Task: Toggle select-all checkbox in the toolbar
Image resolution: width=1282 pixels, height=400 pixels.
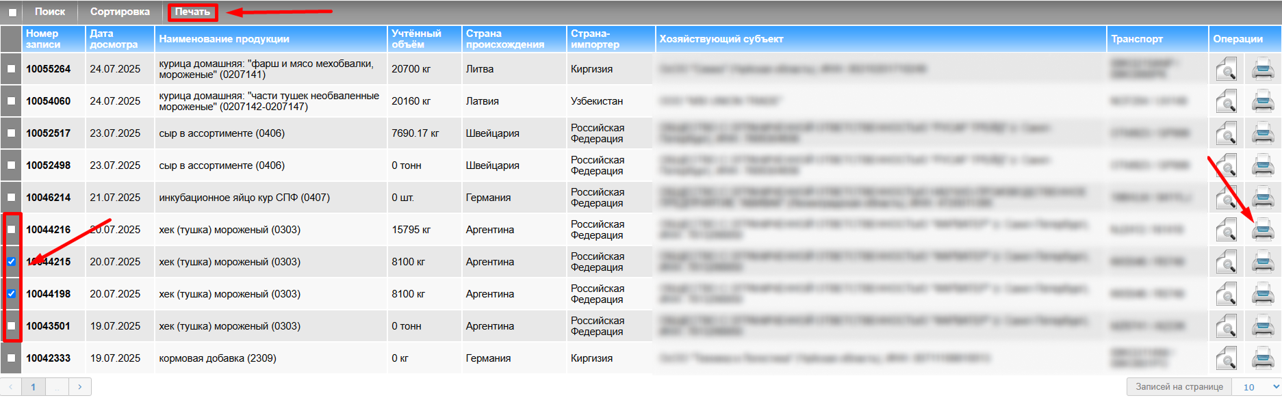Action: pyautogui.click(x=12, y=12)
